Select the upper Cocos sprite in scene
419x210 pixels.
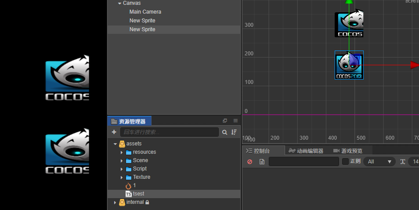point(349,24)
